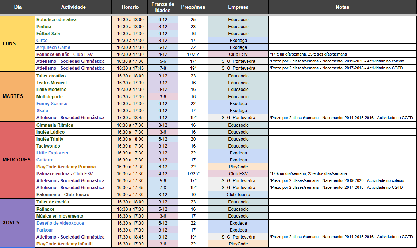Image resolution: width=417 pixels, height=248 pixels.
Task: Select the price 10 in Balonmano row
Action: point(193,194)
